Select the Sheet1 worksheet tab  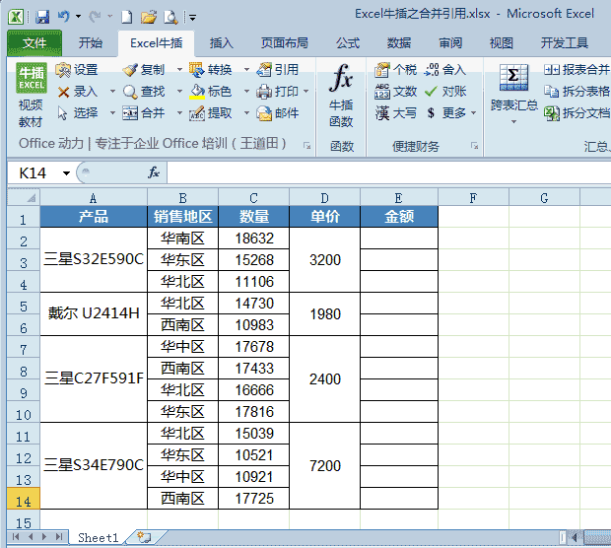coord(98,538)
